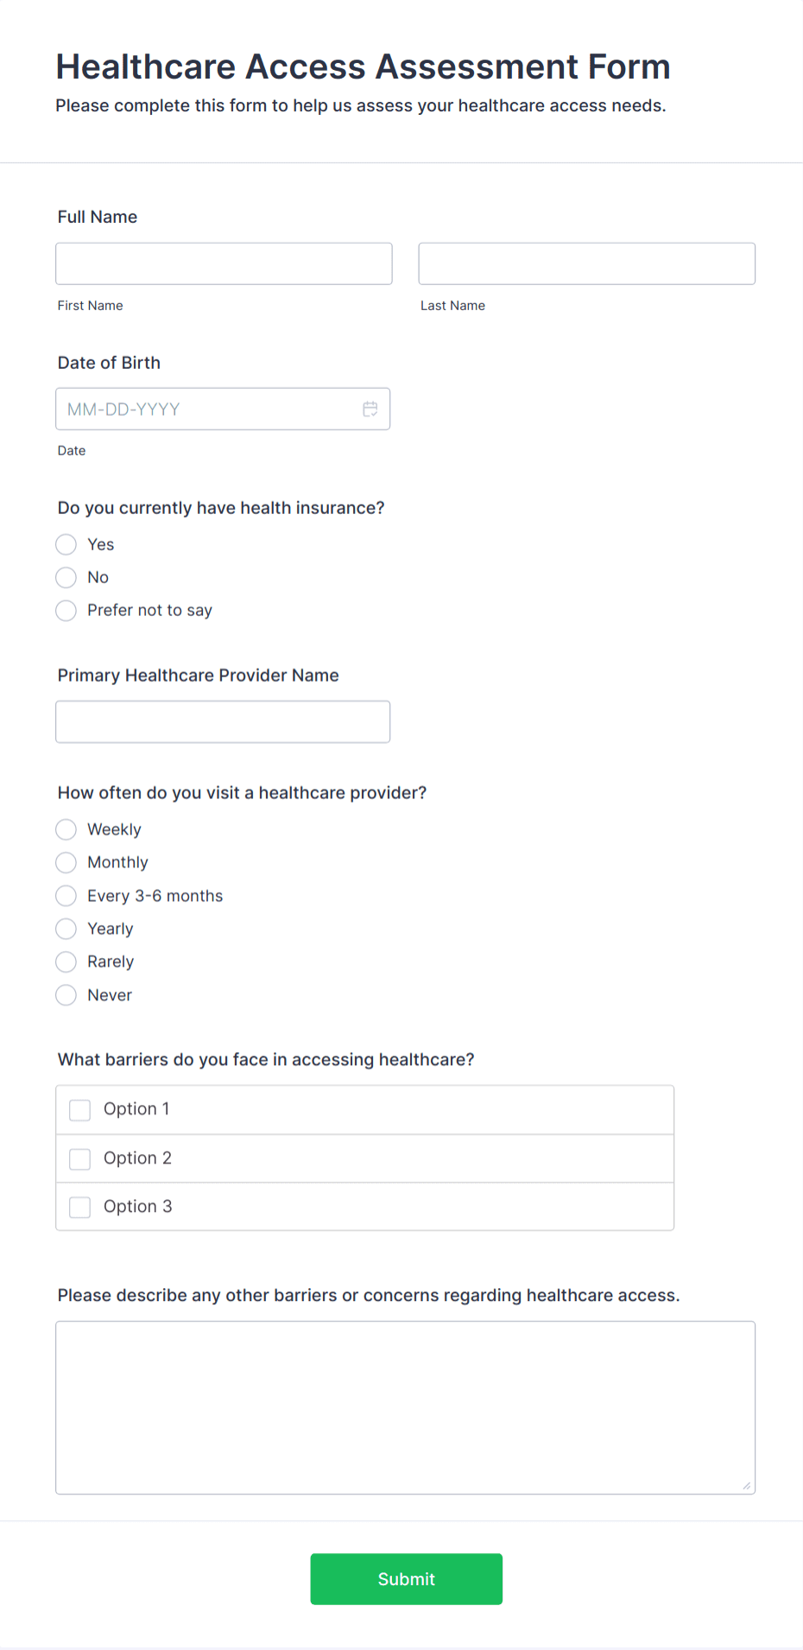Select the Yes insurance radio button

click(x=66, y=544)
